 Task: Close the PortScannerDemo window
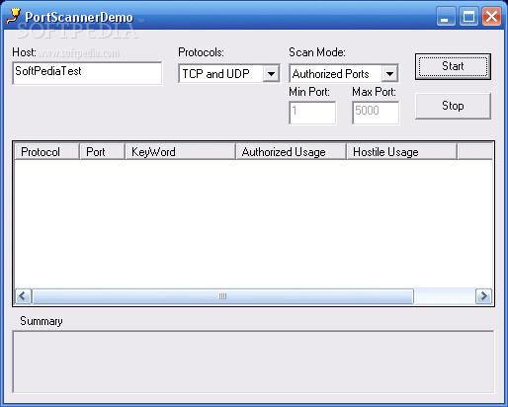click(491, 16)
